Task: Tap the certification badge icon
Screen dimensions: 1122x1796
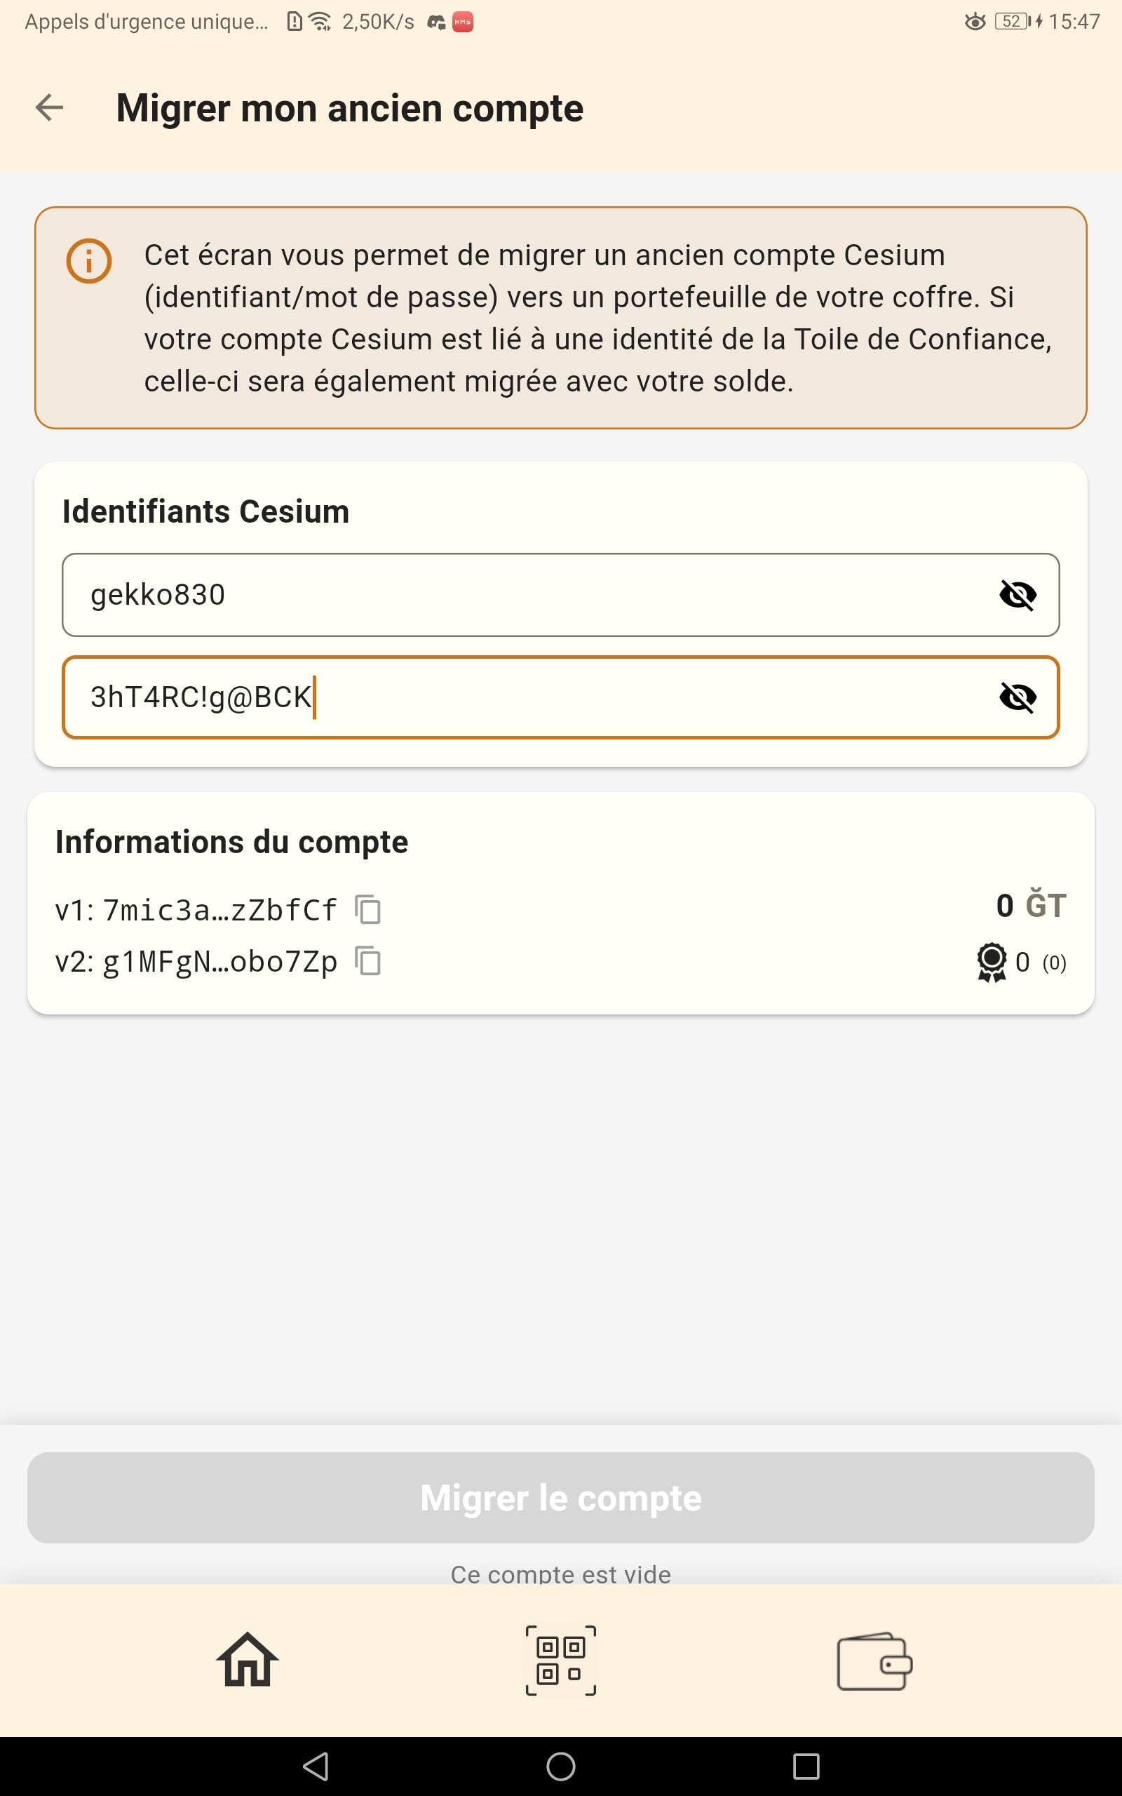Action: (x=992, y=963)
